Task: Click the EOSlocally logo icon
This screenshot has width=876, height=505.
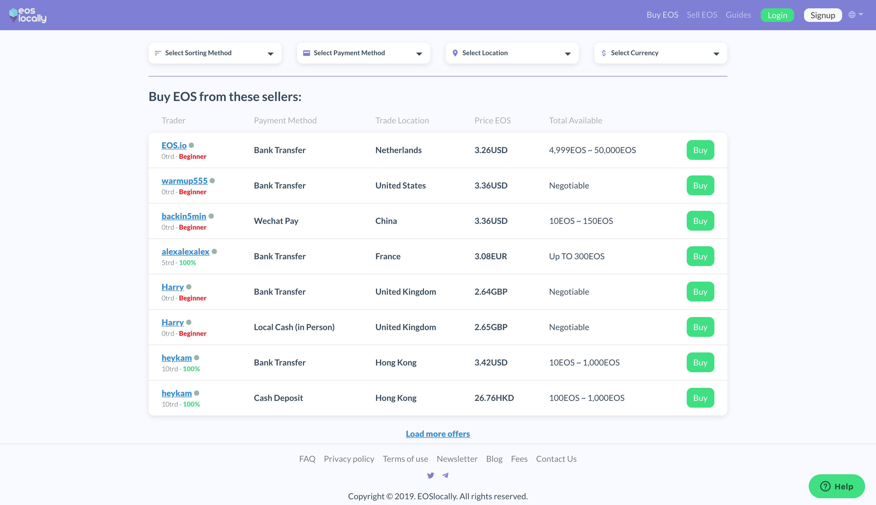Action: [x=13, y=15]
